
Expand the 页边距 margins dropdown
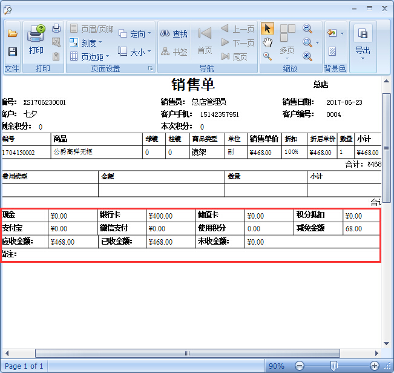click(89, 56)
